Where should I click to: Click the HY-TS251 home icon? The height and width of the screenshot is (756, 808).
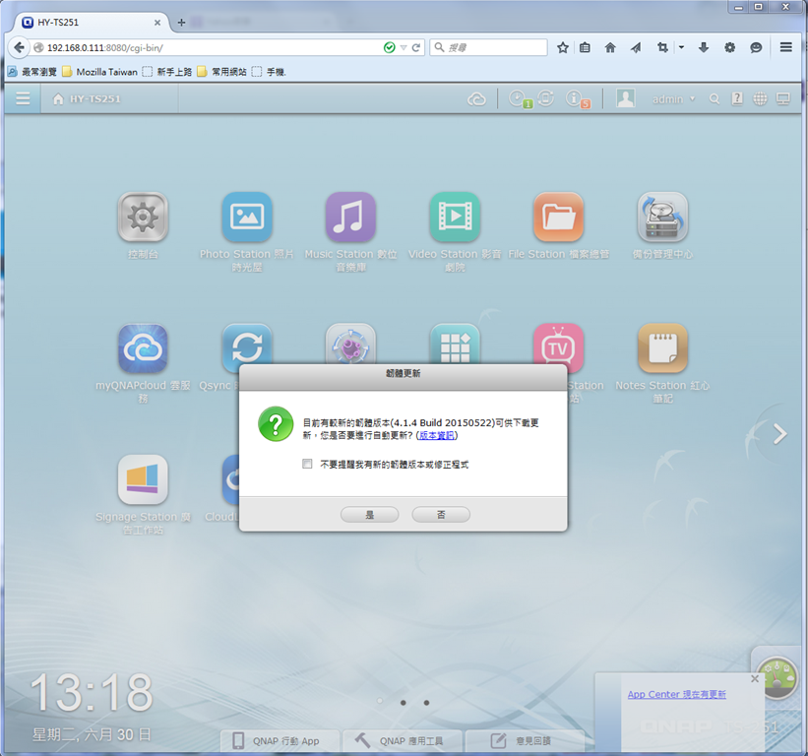coord(58,98)
